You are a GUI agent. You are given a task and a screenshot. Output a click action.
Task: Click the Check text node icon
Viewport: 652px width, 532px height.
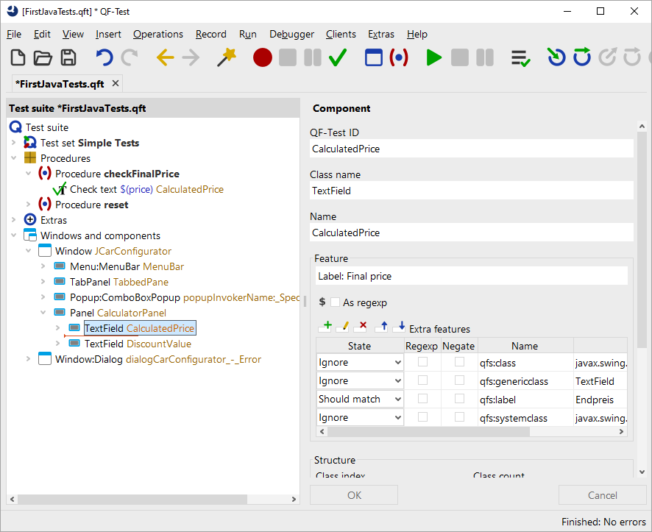(60, 189)
